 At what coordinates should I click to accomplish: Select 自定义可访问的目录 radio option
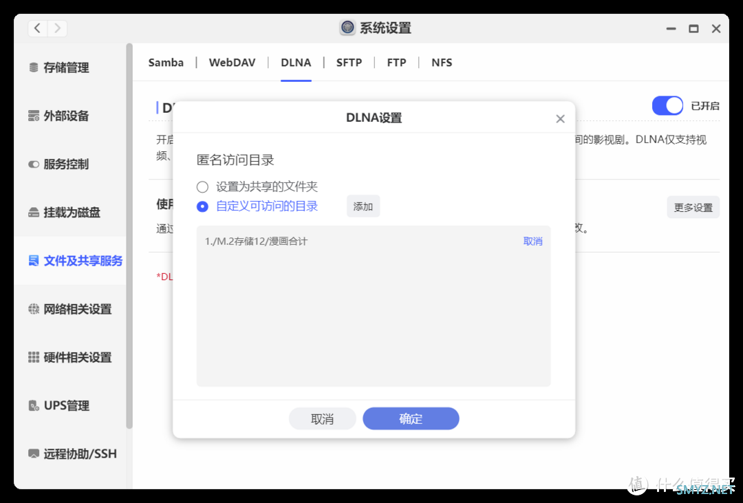pos(202,206)
